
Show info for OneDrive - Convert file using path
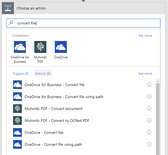pyautogui.click(x=149, y=144)
